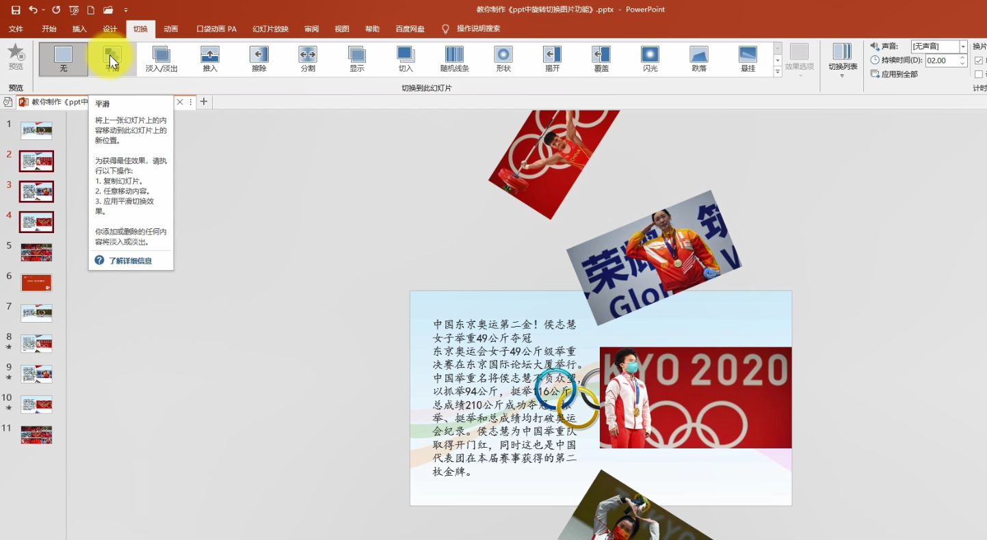Apply the 随机线条 random bars transition
The width and height of the screenshot is (987, 540).
[x=455, y=59]
